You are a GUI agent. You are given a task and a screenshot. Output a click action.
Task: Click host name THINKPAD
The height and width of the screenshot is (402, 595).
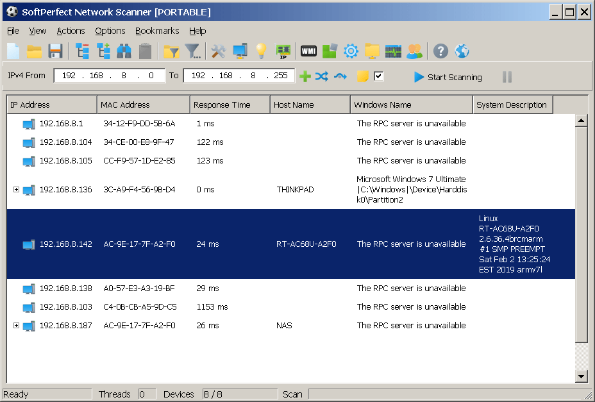tap(295, 189)
